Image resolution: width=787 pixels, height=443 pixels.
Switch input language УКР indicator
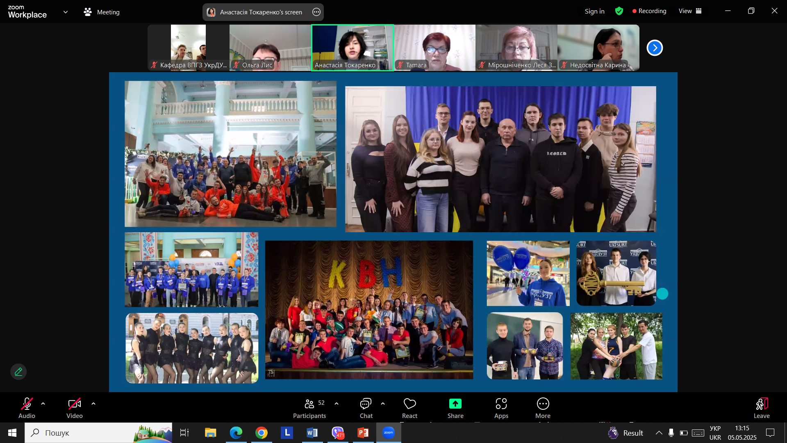715,433
